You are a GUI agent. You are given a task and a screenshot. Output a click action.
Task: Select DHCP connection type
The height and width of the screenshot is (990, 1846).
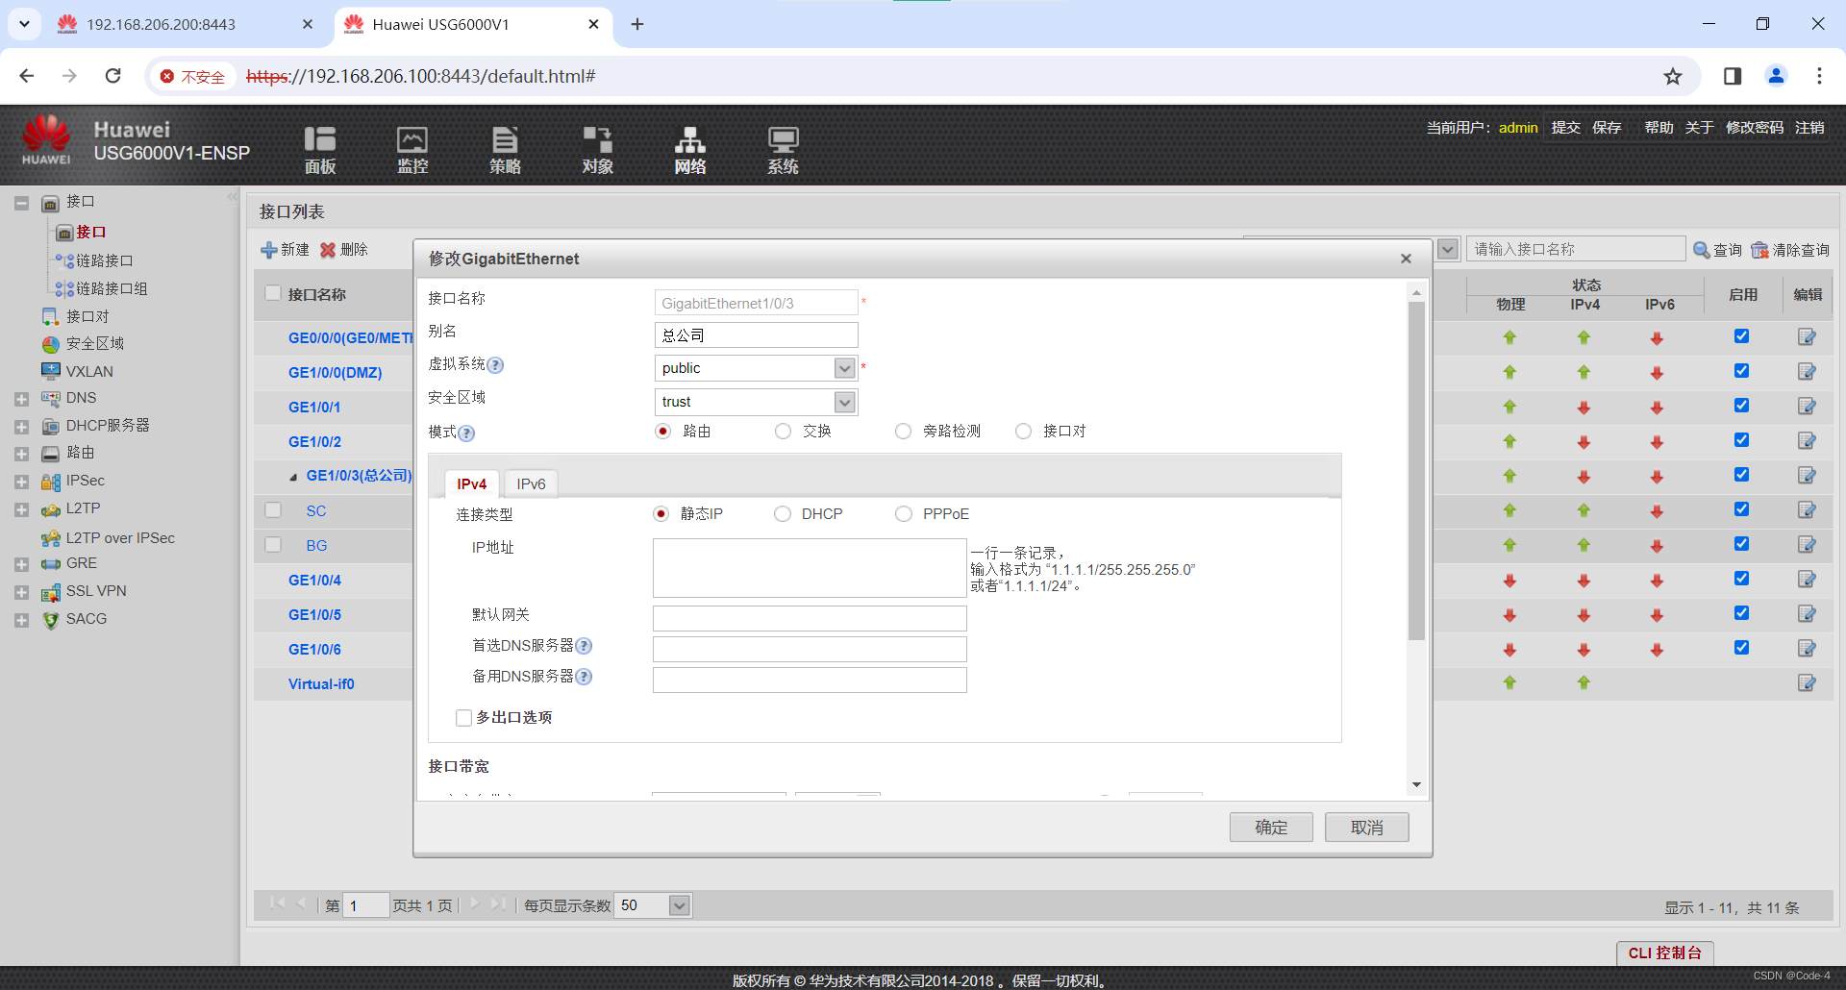point(783,514)
